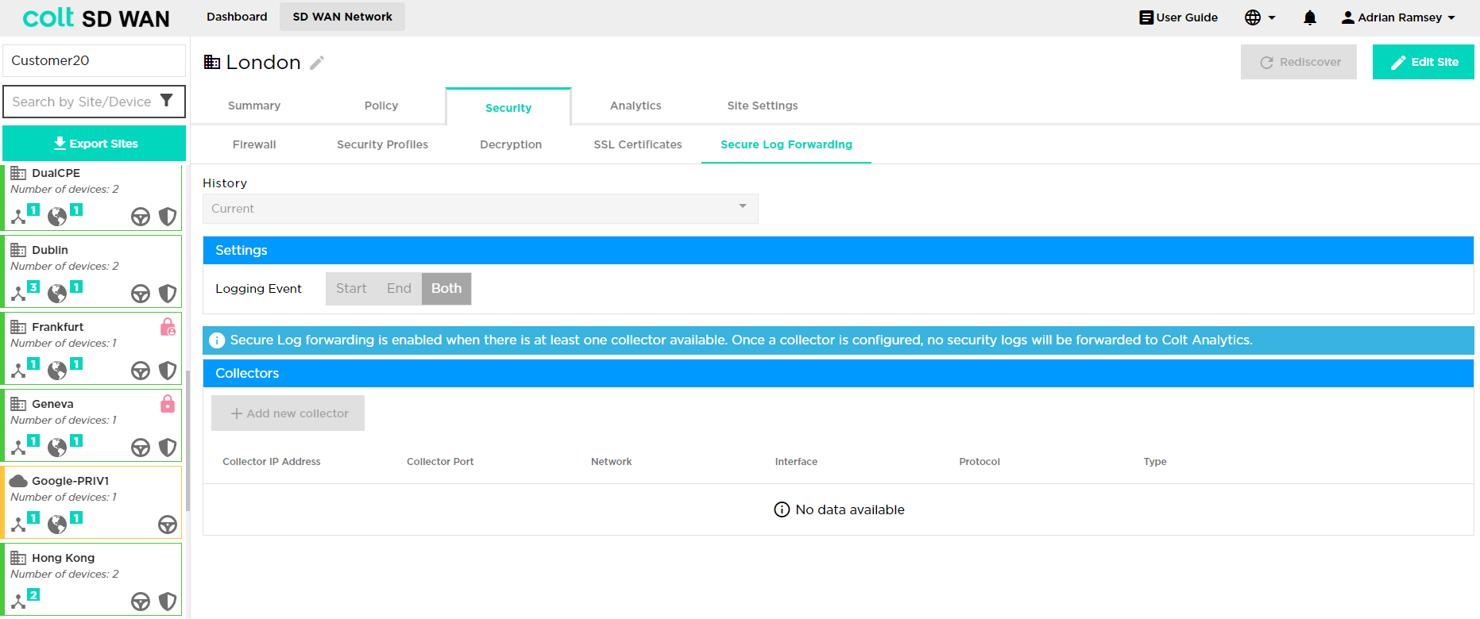Click the Geneva network topology icon
This screenshot has height=619, width=1480.
pyautogui.click(x=18, y=447)
